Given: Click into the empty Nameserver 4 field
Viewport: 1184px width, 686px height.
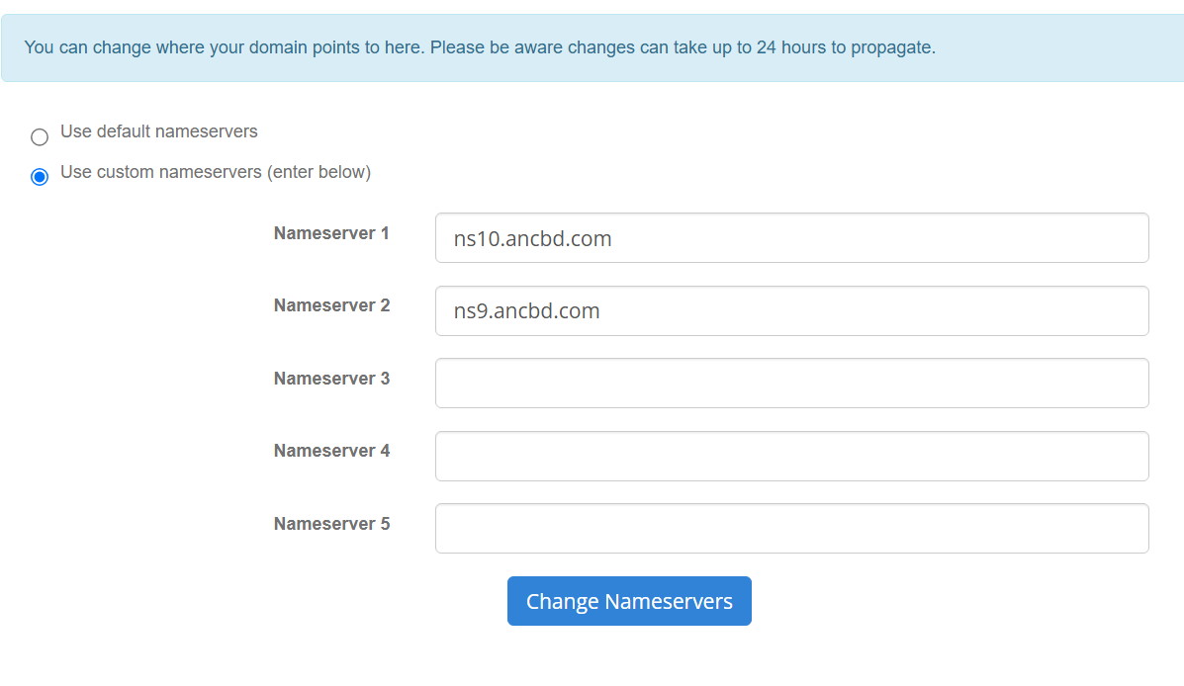Looking at the screenshot, I should pos(792,456).
